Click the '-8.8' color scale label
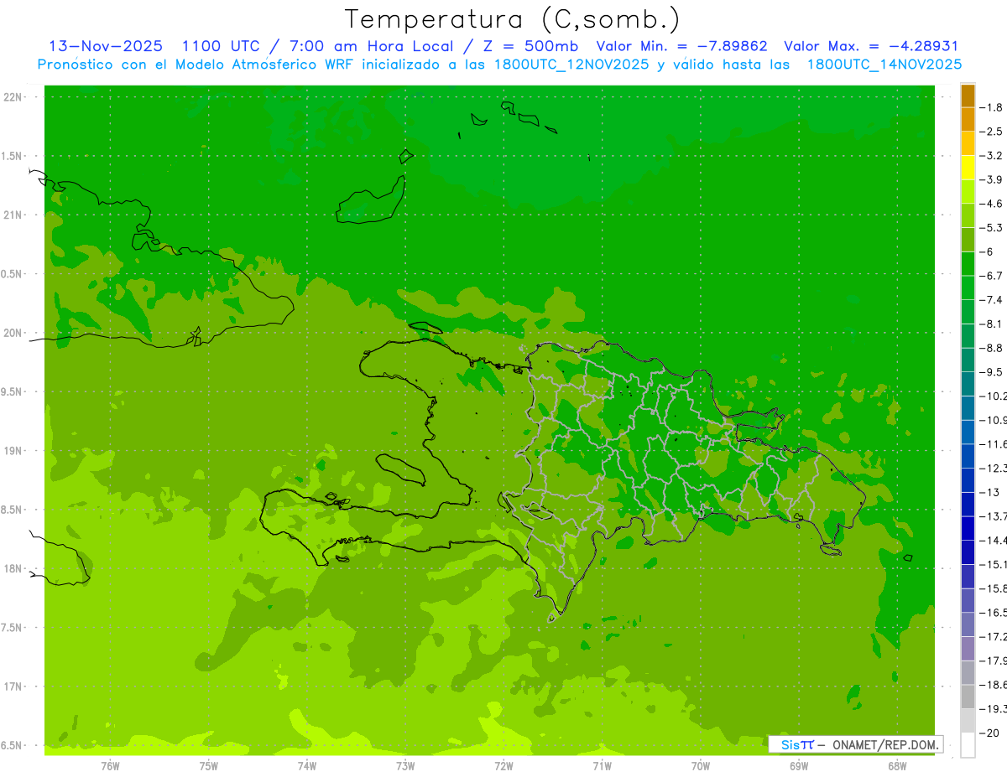This screenshot has height=777, width=1007. [x=990, y=348]
